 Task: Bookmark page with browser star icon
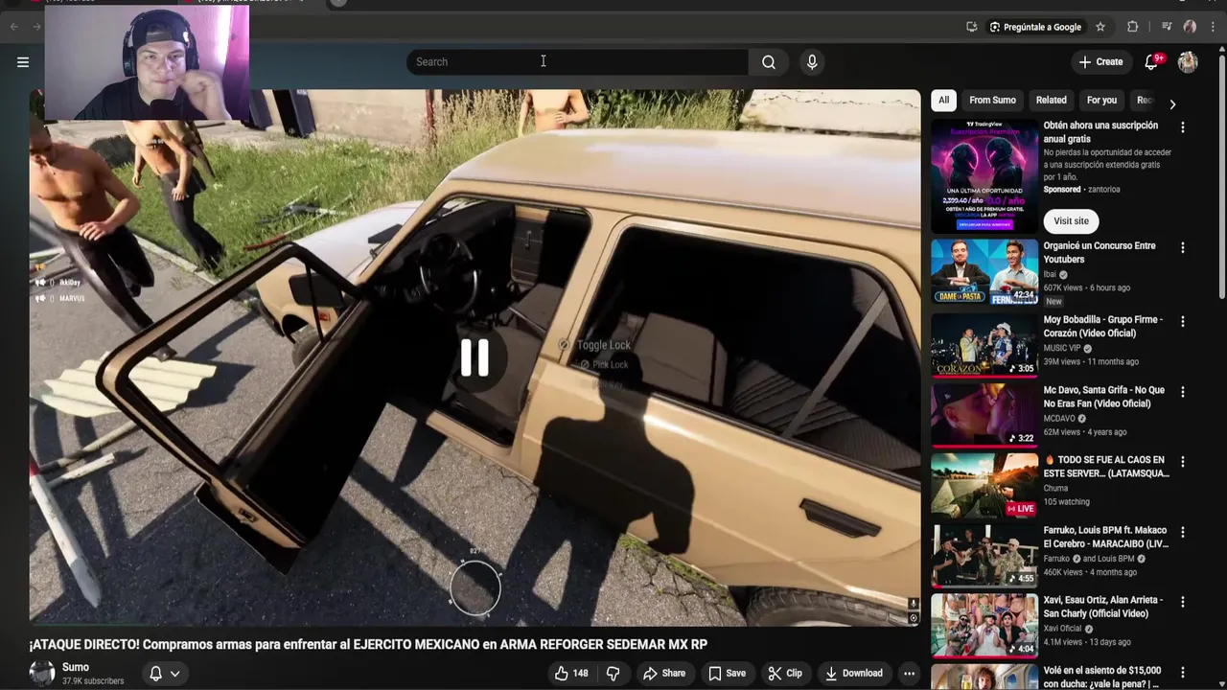[x=1100, y=27]
